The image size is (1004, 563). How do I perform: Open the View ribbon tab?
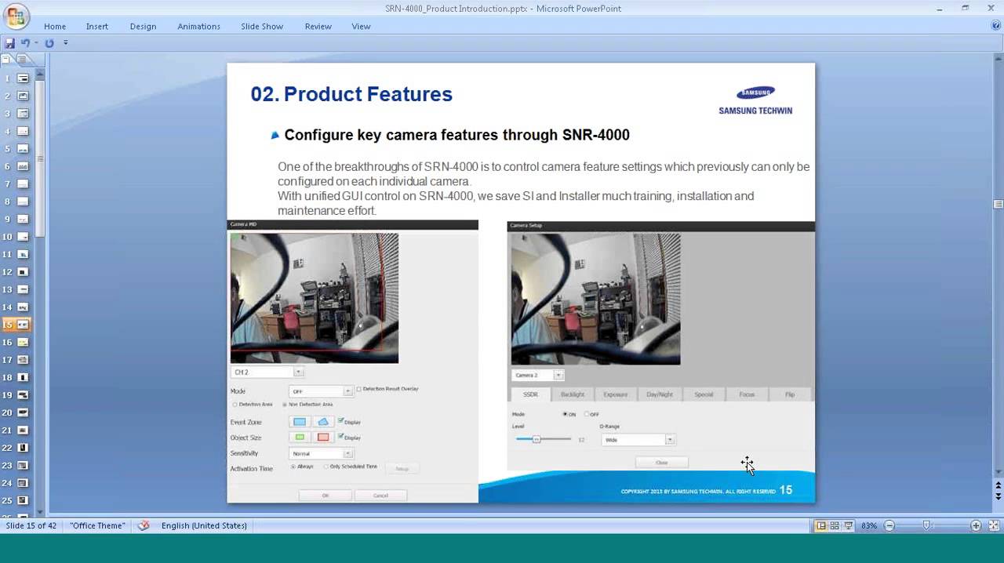[361, 26]
